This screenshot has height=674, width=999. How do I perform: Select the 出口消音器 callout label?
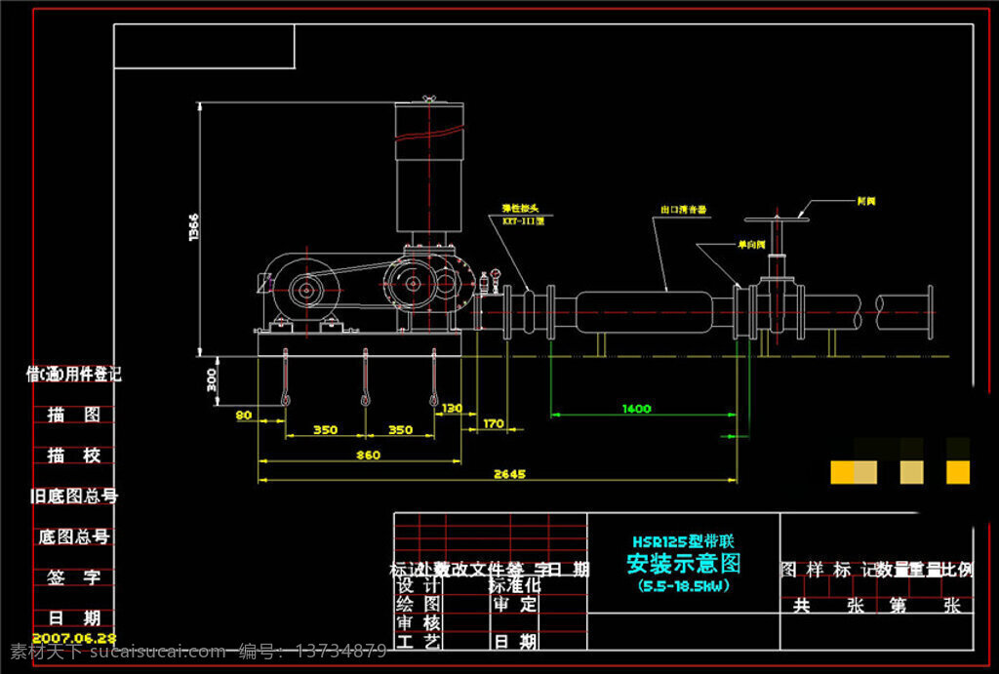(683, 210)
